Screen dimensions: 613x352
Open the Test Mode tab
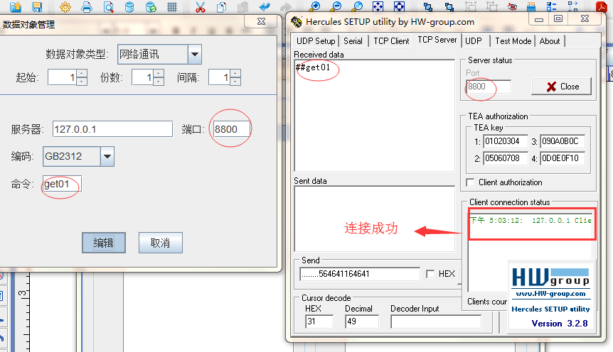tap(513, 41)
